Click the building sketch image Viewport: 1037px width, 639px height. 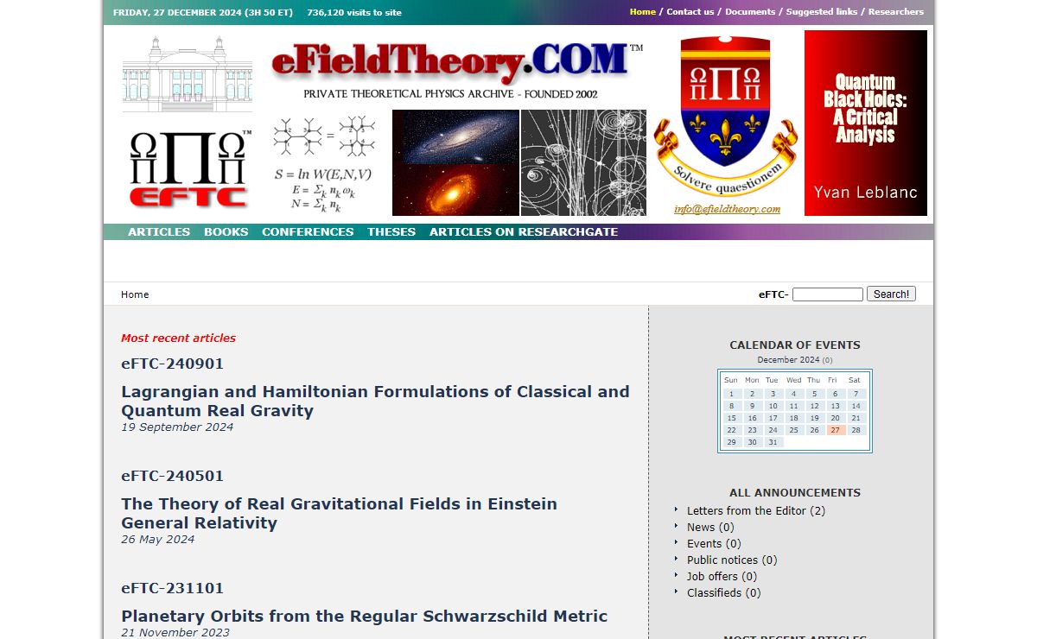(188, 74)
